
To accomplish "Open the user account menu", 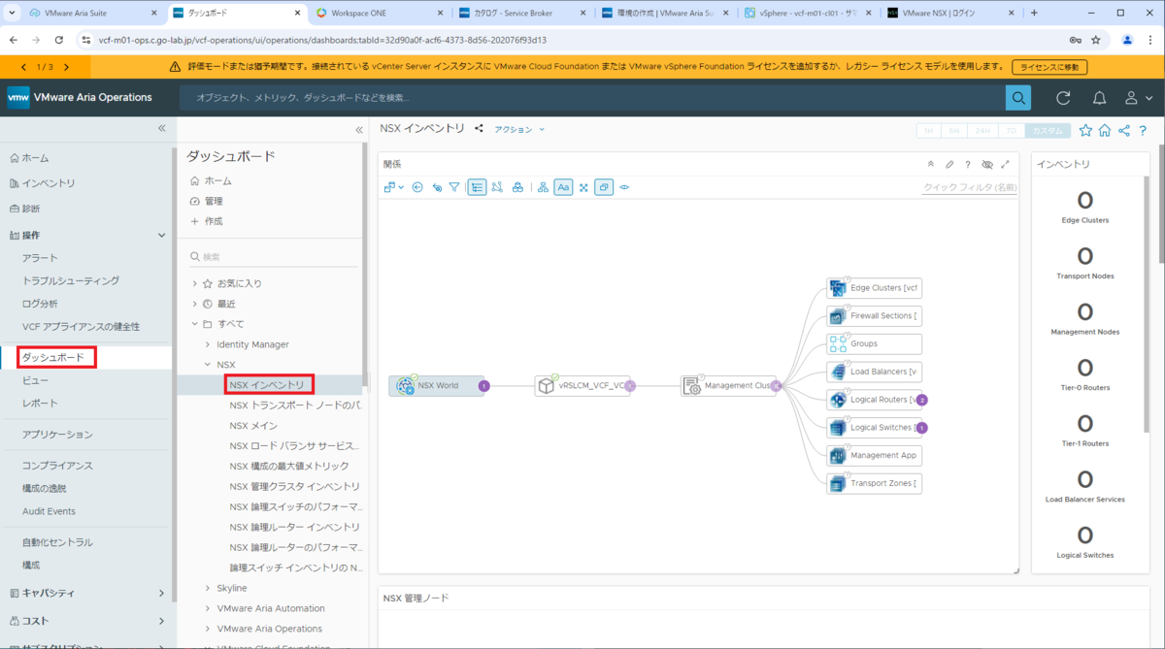I will pyautogui.click(x=1138, y=98).
